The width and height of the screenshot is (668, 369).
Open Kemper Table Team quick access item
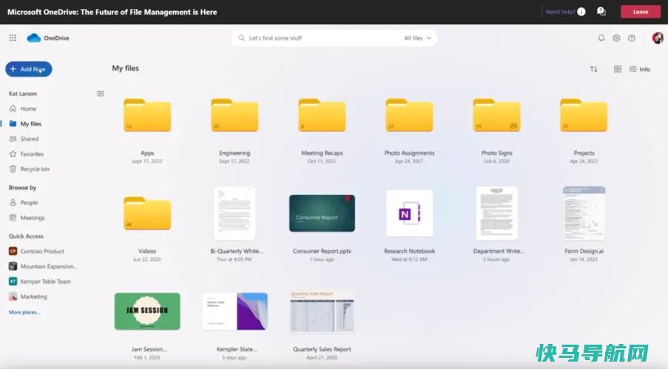tap(40, 281)
